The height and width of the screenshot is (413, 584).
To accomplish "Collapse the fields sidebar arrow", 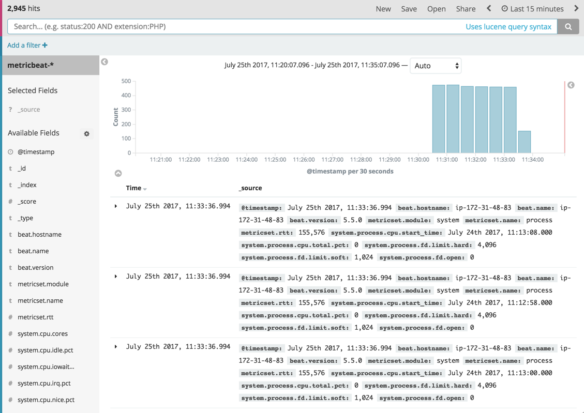I will tap(104, 62).
